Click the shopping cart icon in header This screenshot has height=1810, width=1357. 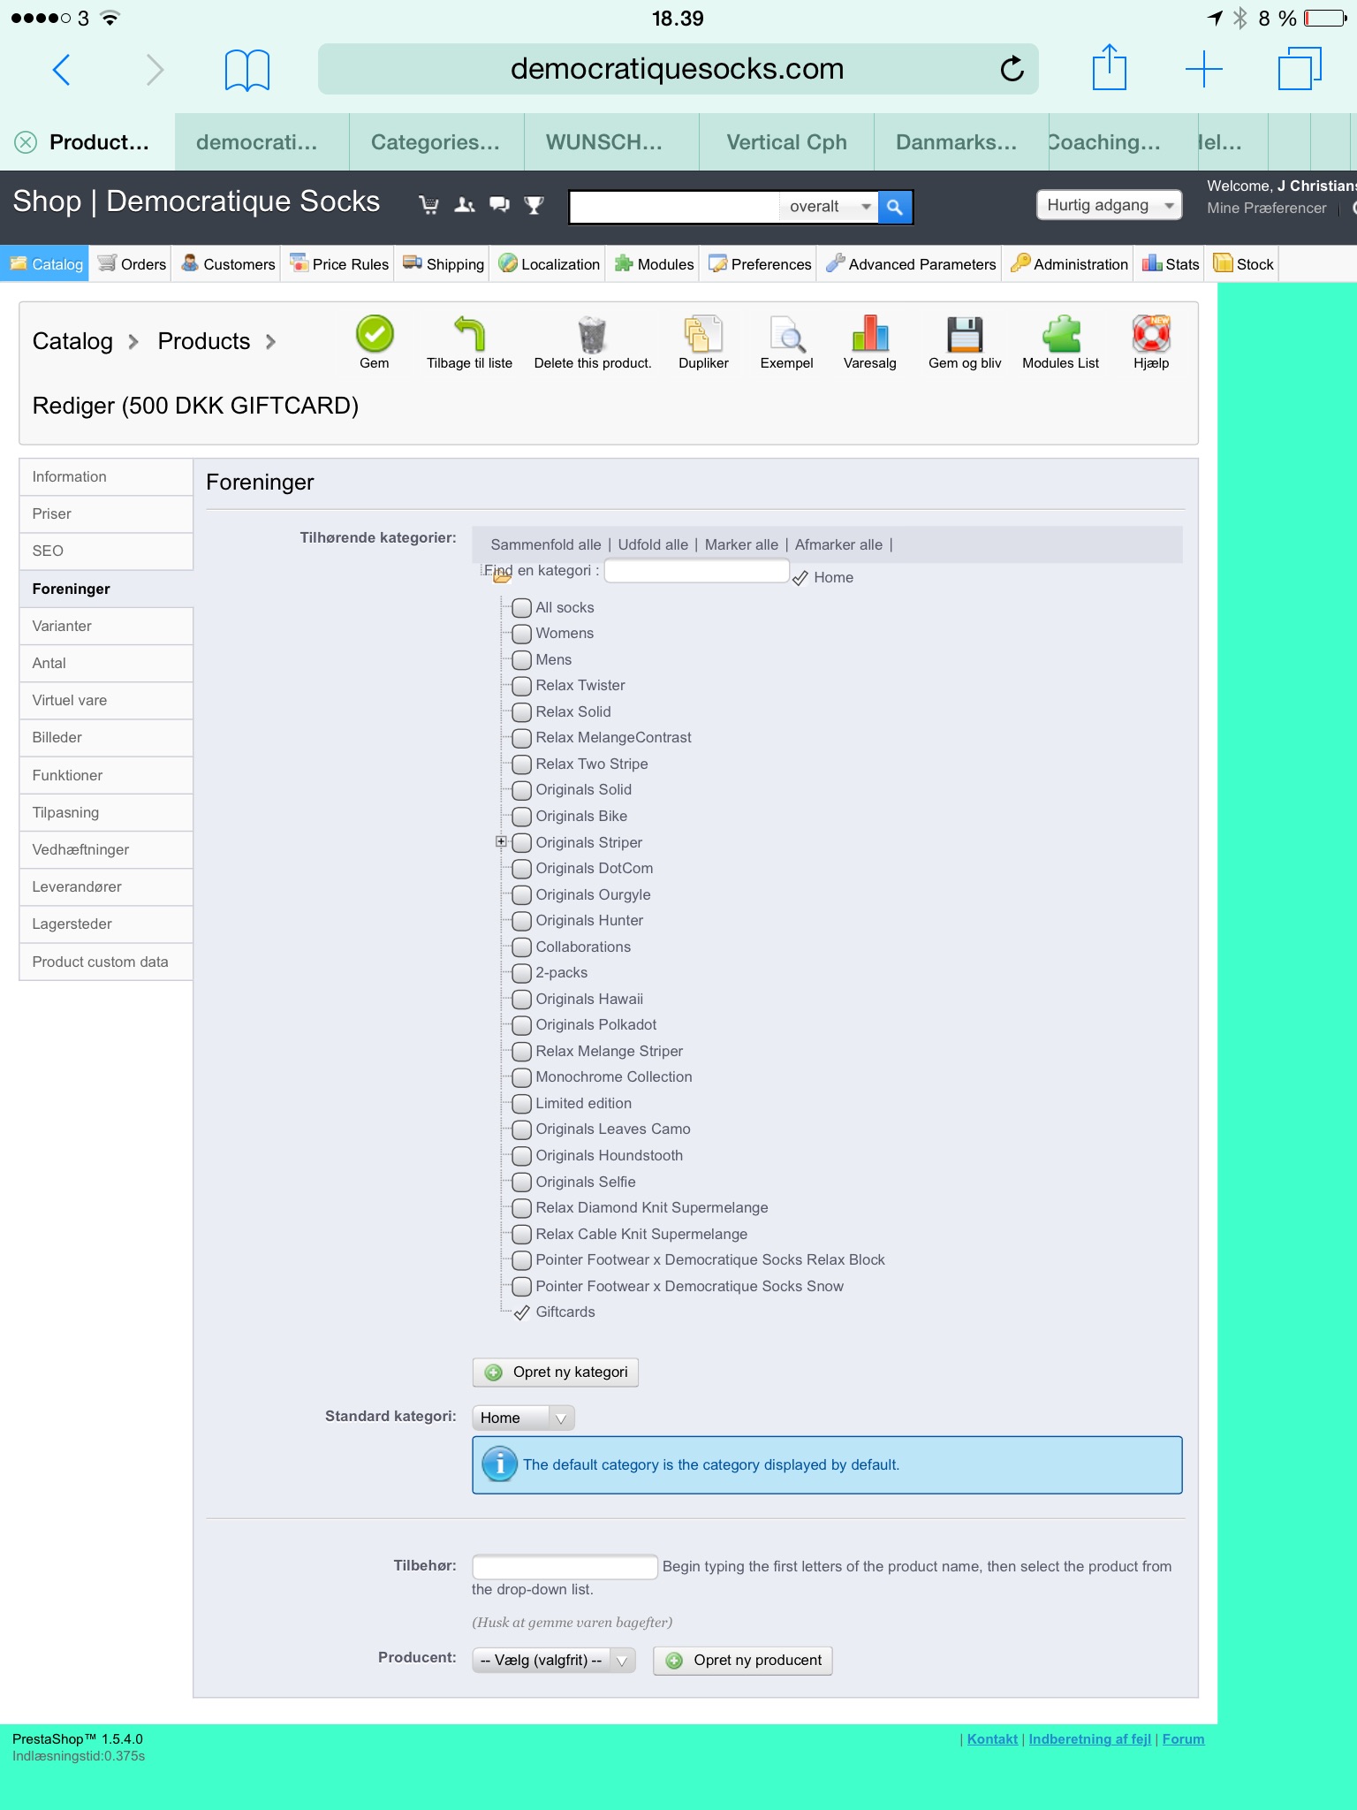429,205
